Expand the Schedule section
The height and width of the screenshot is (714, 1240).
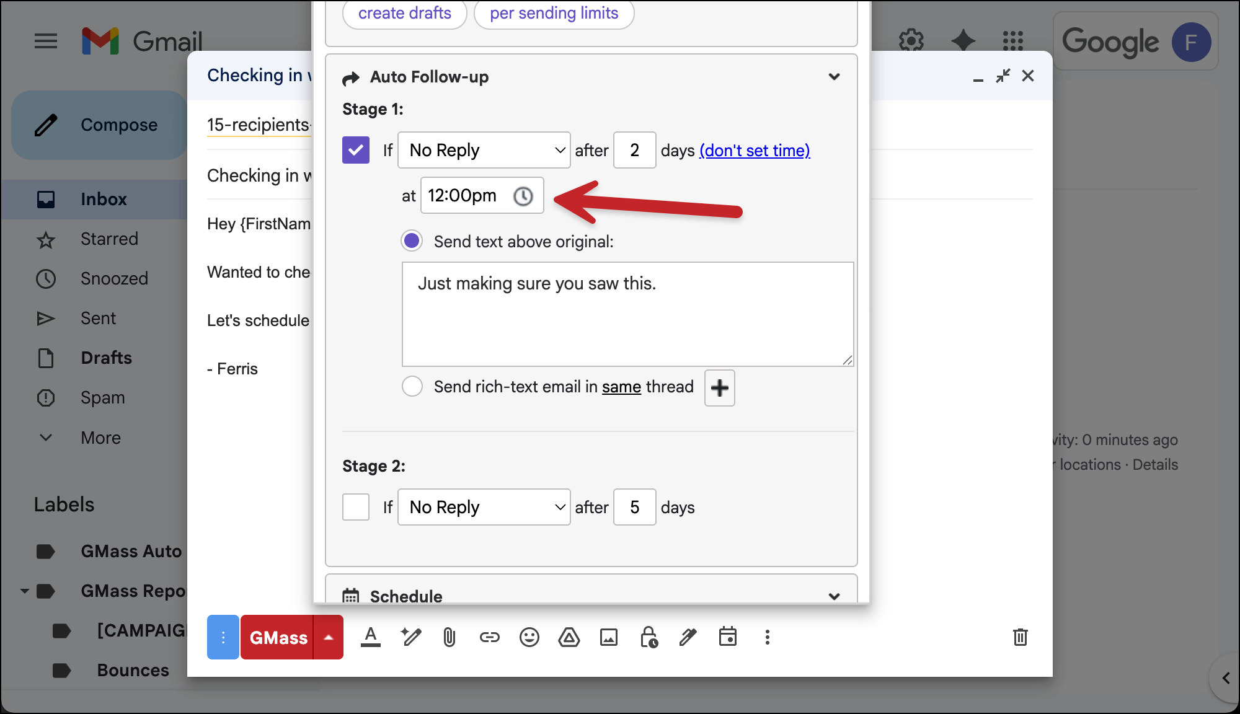tap(834, 596)
